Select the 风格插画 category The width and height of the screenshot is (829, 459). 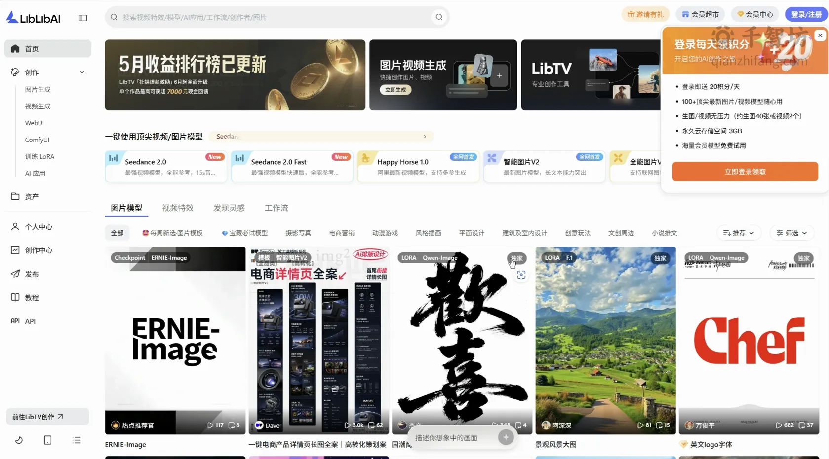click(x=429, y=233)
